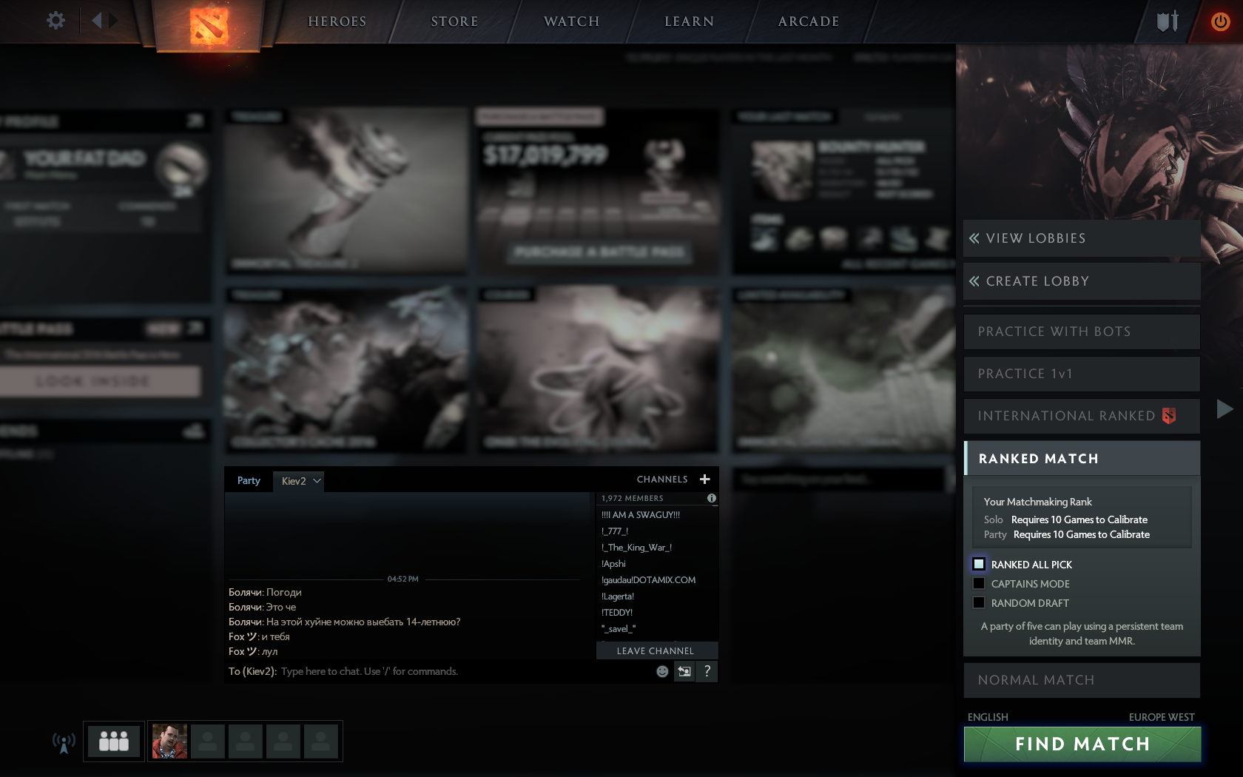Click chat message 'Fox ツ: и тебя'
1243x777 pixels.
pyautogui.click(x=259, y=636)
